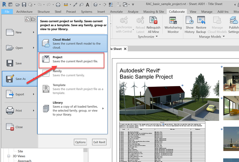Click the Open Documents icon in File menu

pyautogui.click(x=33, y=19)
